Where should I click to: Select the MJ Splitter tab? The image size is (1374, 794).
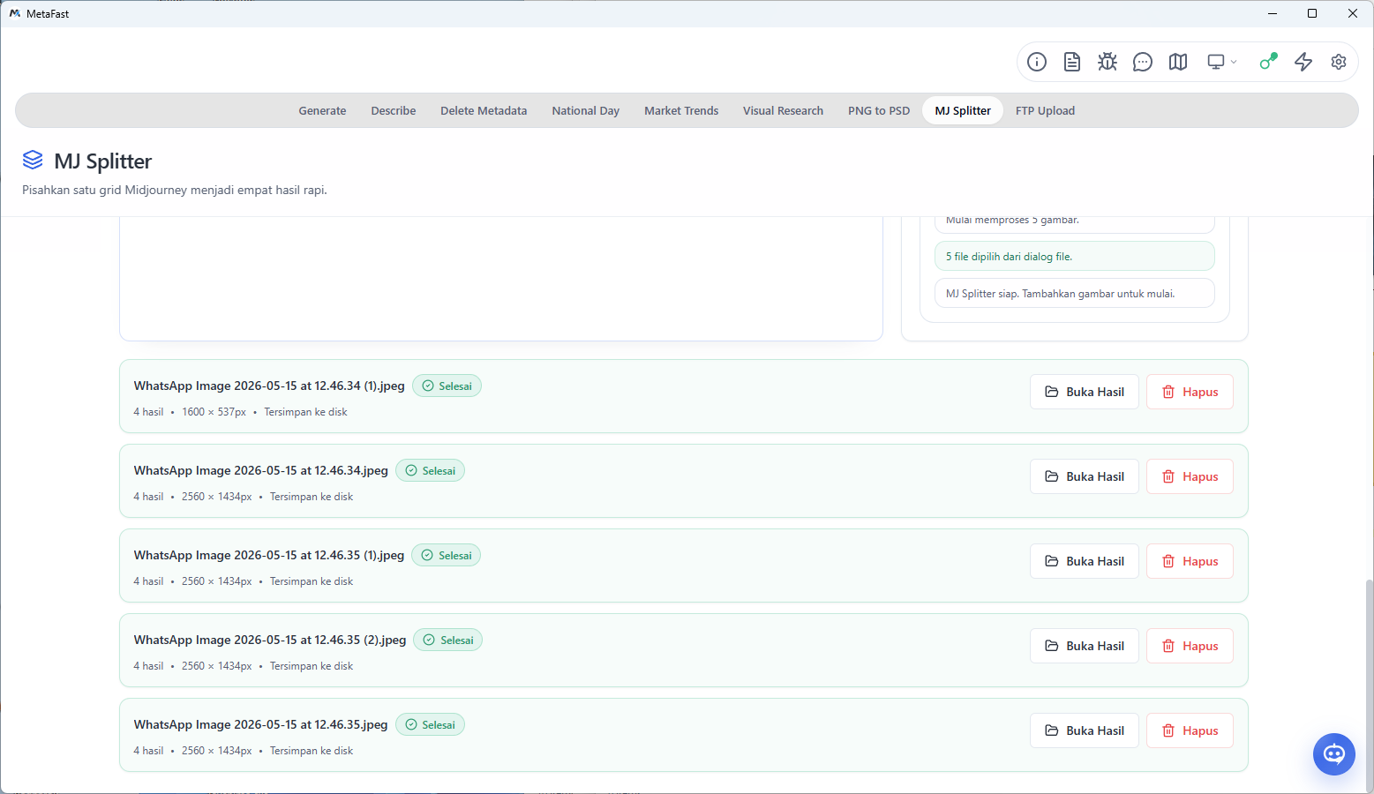963,110
